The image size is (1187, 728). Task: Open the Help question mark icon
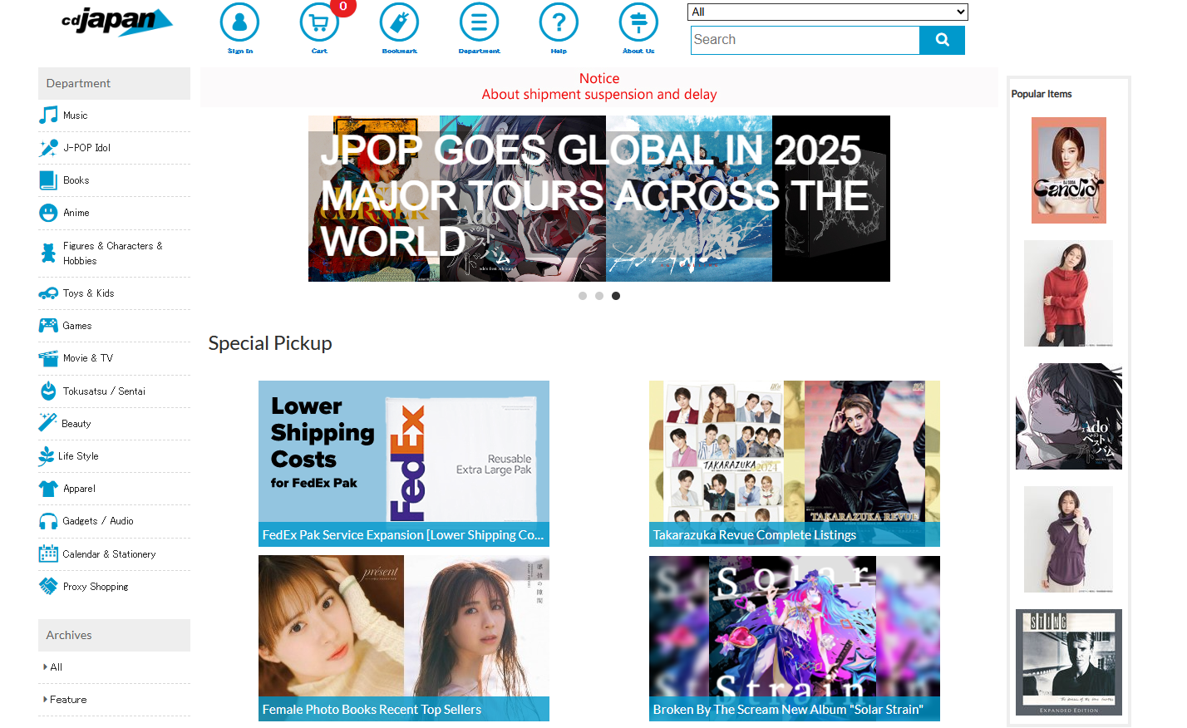[559, 22]
